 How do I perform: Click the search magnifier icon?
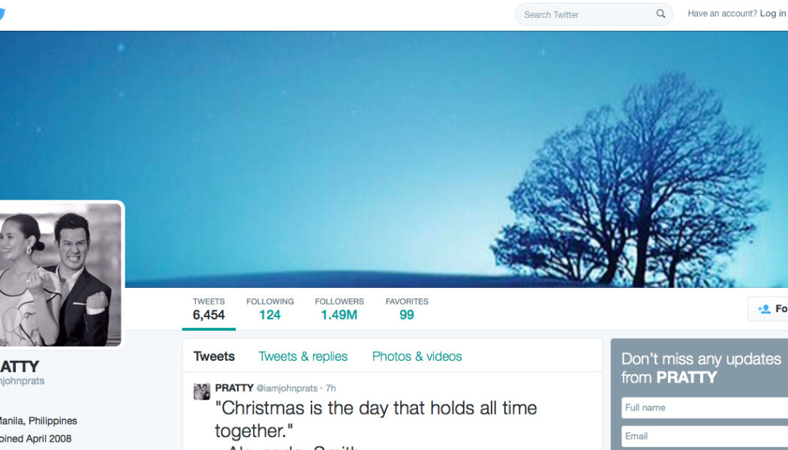pos(661,14)
